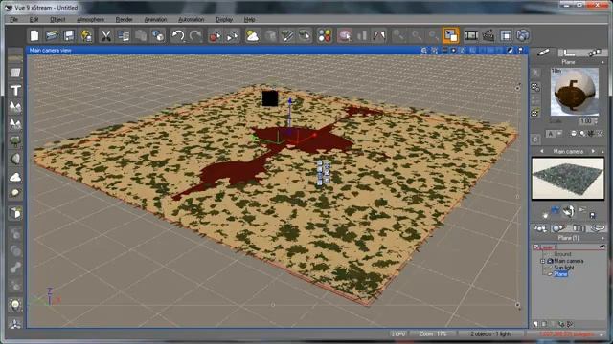Open the Animation menu
Image resolution: width=613 pixels, height=344 pixels.
(x=155, y=19)
